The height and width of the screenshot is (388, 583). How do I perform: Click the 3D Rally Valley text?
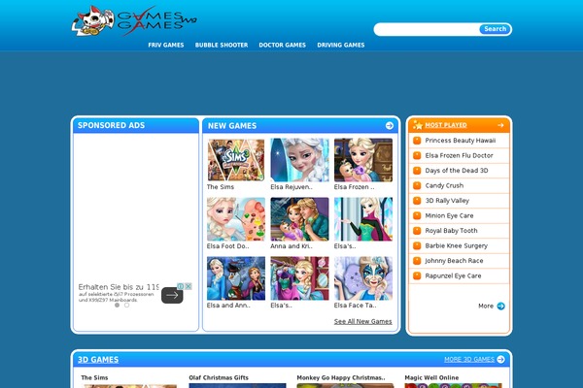pyautogui.click(x=447, y=201)
